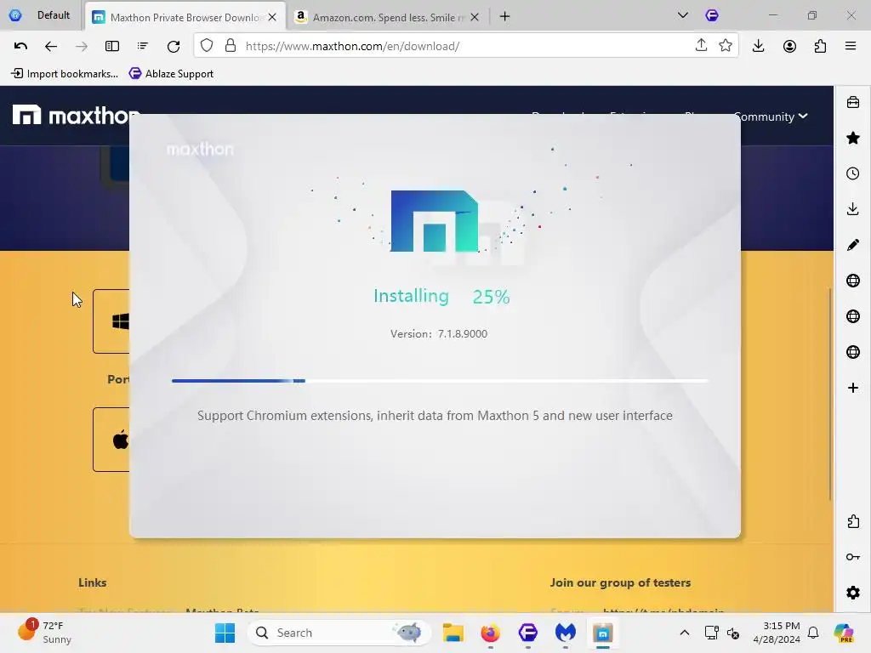
Task: Expand the Community menu dropdown
Action: (771, 116)
